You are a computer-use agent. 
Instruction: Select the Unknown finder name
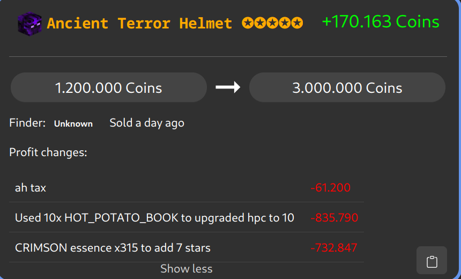tap(73, 123)
